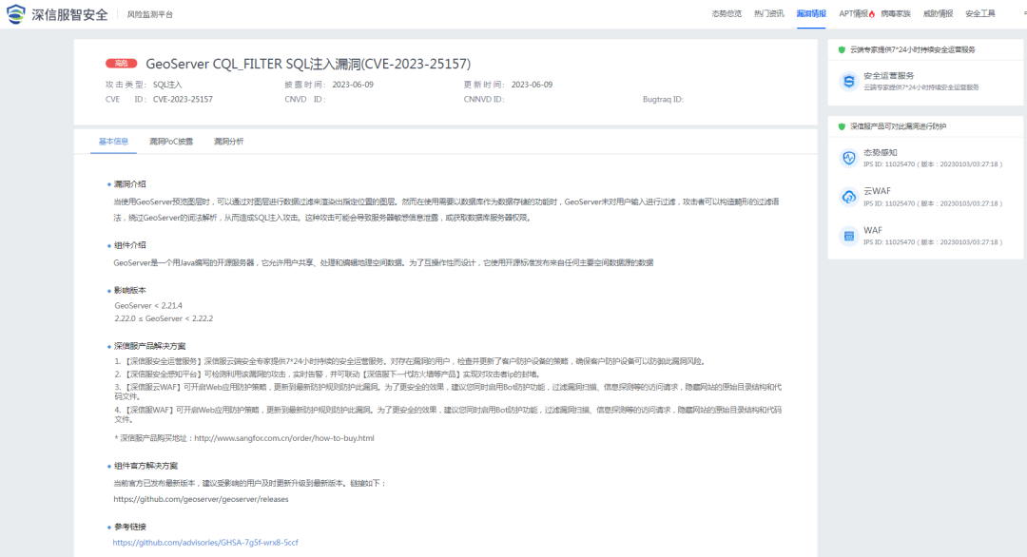
Task: Click the WAF product name label
Action: tap(872, 230)
